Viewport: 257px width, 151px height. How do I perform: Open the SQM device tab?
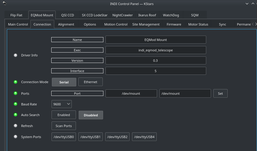[194, 15]
